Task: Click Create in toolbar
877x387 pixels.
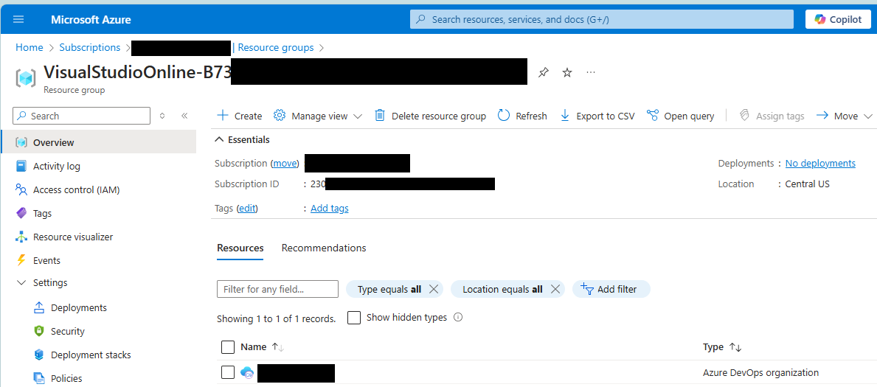Action: click(240, 116)
